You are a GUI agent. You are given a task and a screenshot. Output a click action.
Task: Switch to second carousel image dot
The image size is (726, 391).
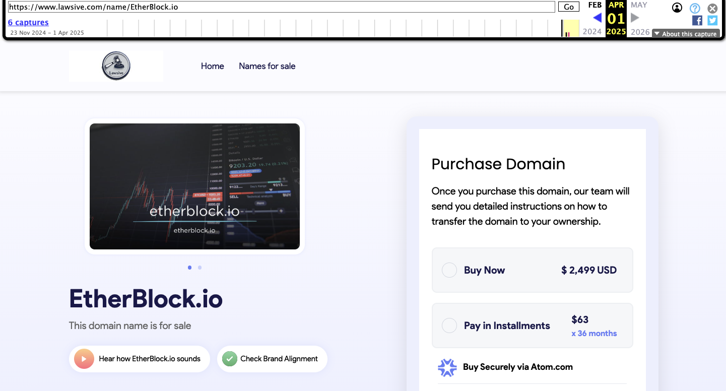pyautogui.click(x=200, y=268)
